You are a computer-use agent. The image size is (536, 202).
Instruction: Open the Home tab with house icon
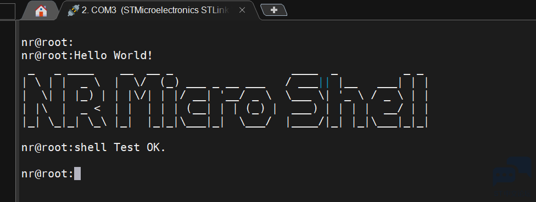(x=41, y=10)
